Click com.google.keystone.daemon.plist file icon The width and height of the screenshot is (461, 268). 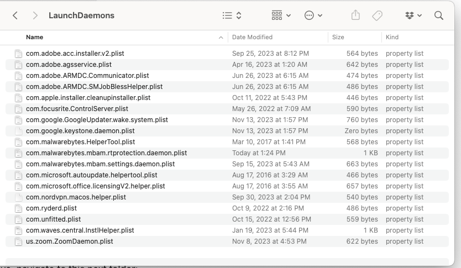click(18, 131)
